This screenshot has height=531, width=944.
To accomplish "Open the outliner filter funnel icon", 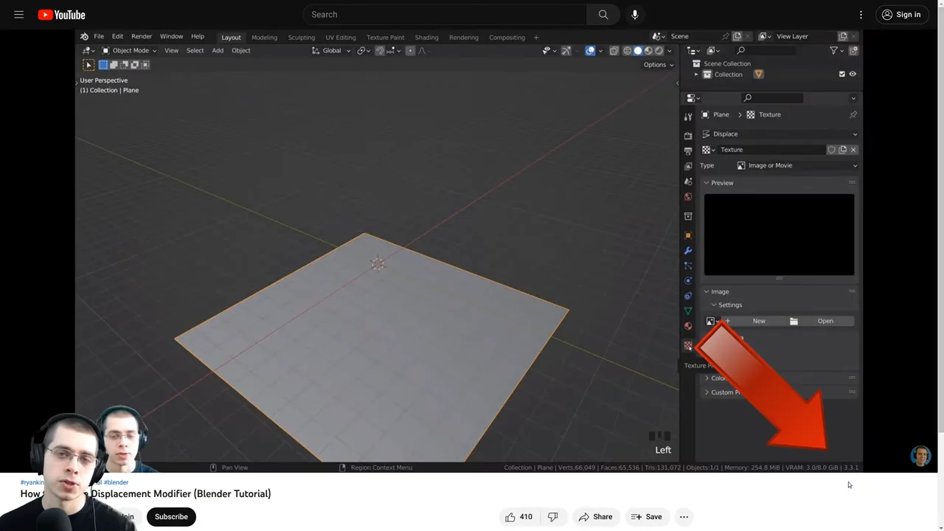I will point(833,50).
